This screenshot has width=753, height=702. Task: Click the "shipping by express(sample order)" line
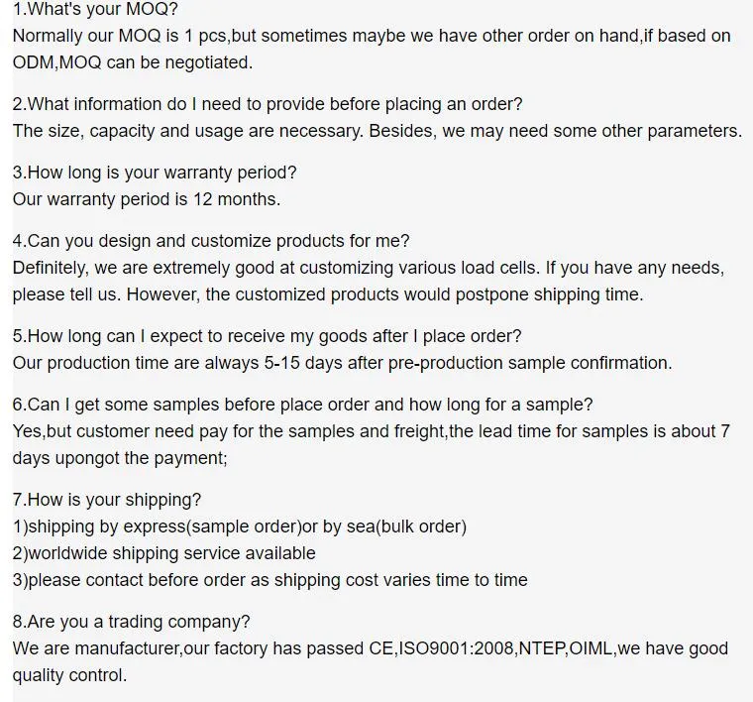point(240,526)
